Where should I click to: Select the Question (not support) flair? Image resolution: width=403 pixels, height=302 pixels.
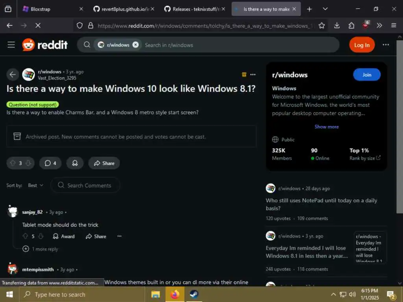(33, 105)
